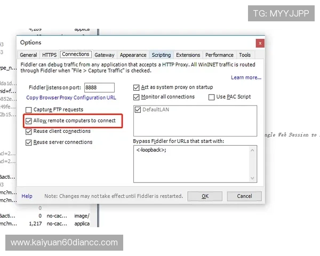Open the Tools tab

(x=245, y=55)
